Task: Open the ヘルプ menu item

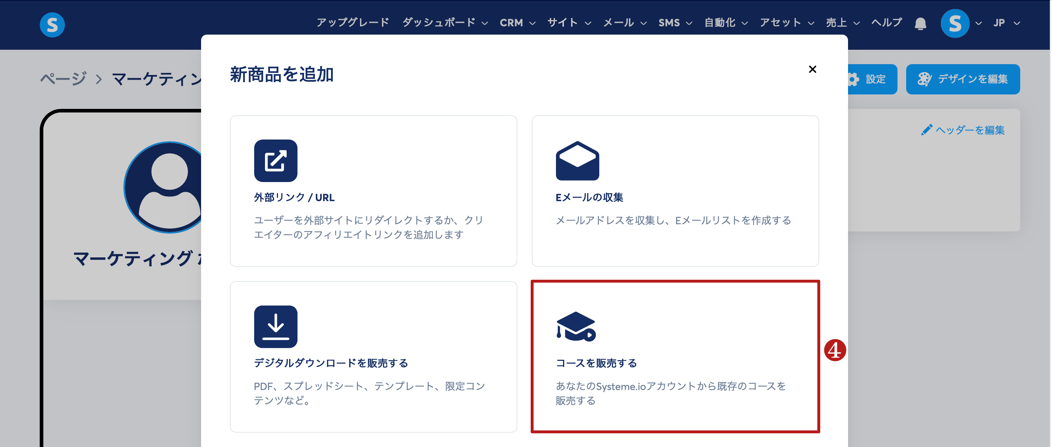Action: pos(887,22)
